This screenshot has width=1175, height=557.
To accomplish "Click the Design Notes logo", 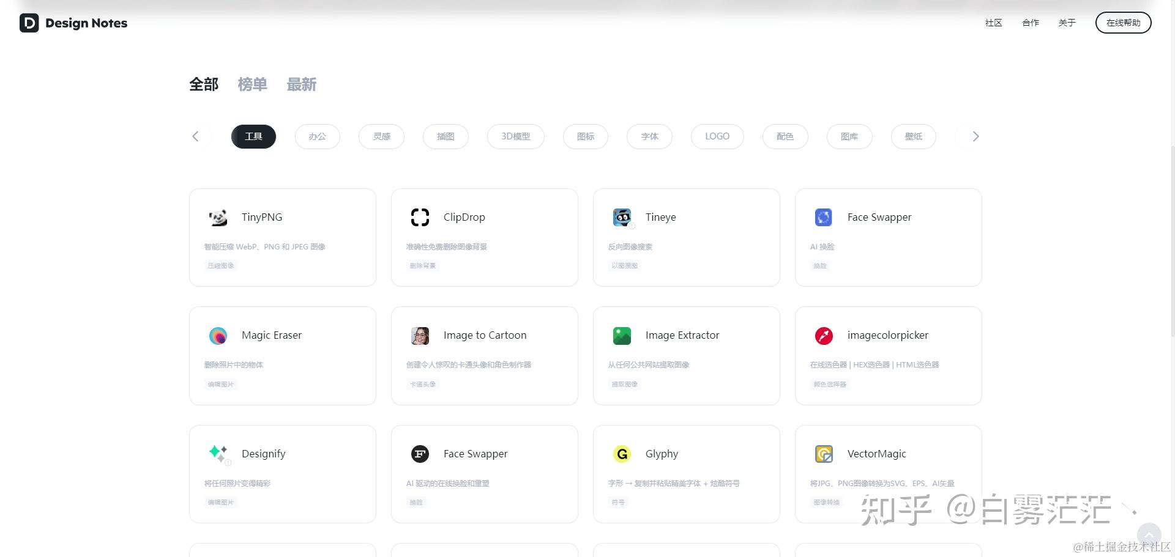I will click(73, 23).
